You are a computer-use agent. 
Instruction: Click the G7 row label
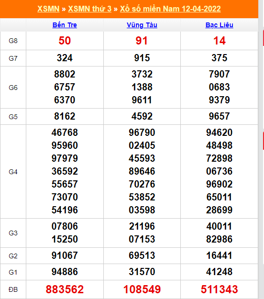[x=13, y=58]
